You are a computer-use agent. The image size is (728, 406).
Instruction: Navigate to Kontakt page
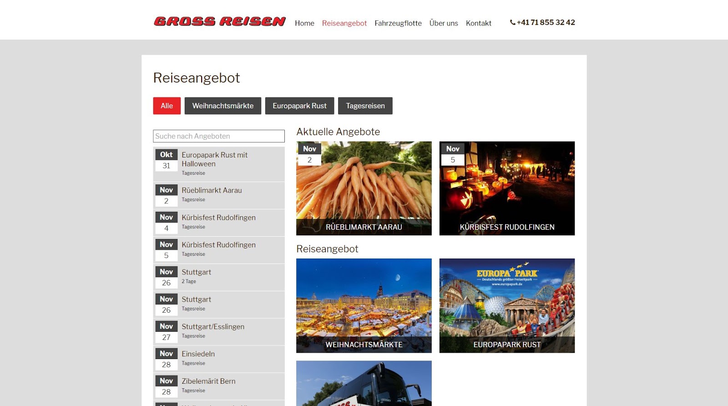point(479,23)
